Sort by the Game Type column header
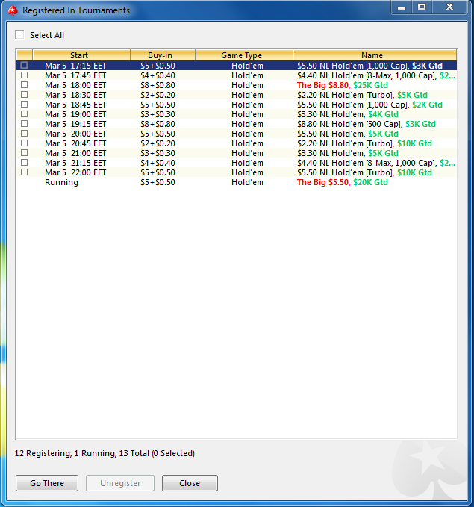This screenshot has height=507, width=474. click(x=244, y=55)
